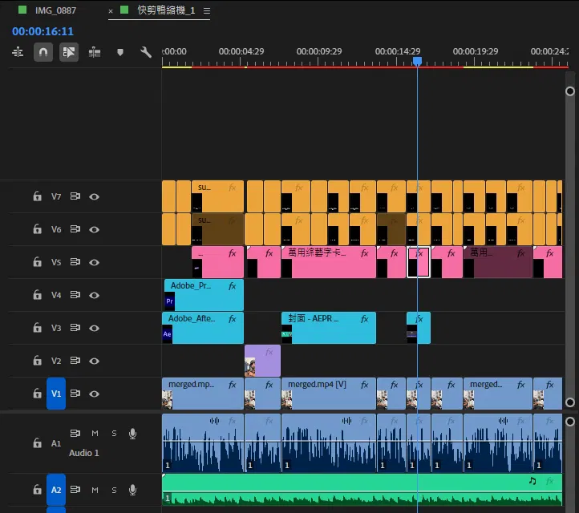
Task: Click the blue playhead marker on ruler
Action: [x=417, y=61]
